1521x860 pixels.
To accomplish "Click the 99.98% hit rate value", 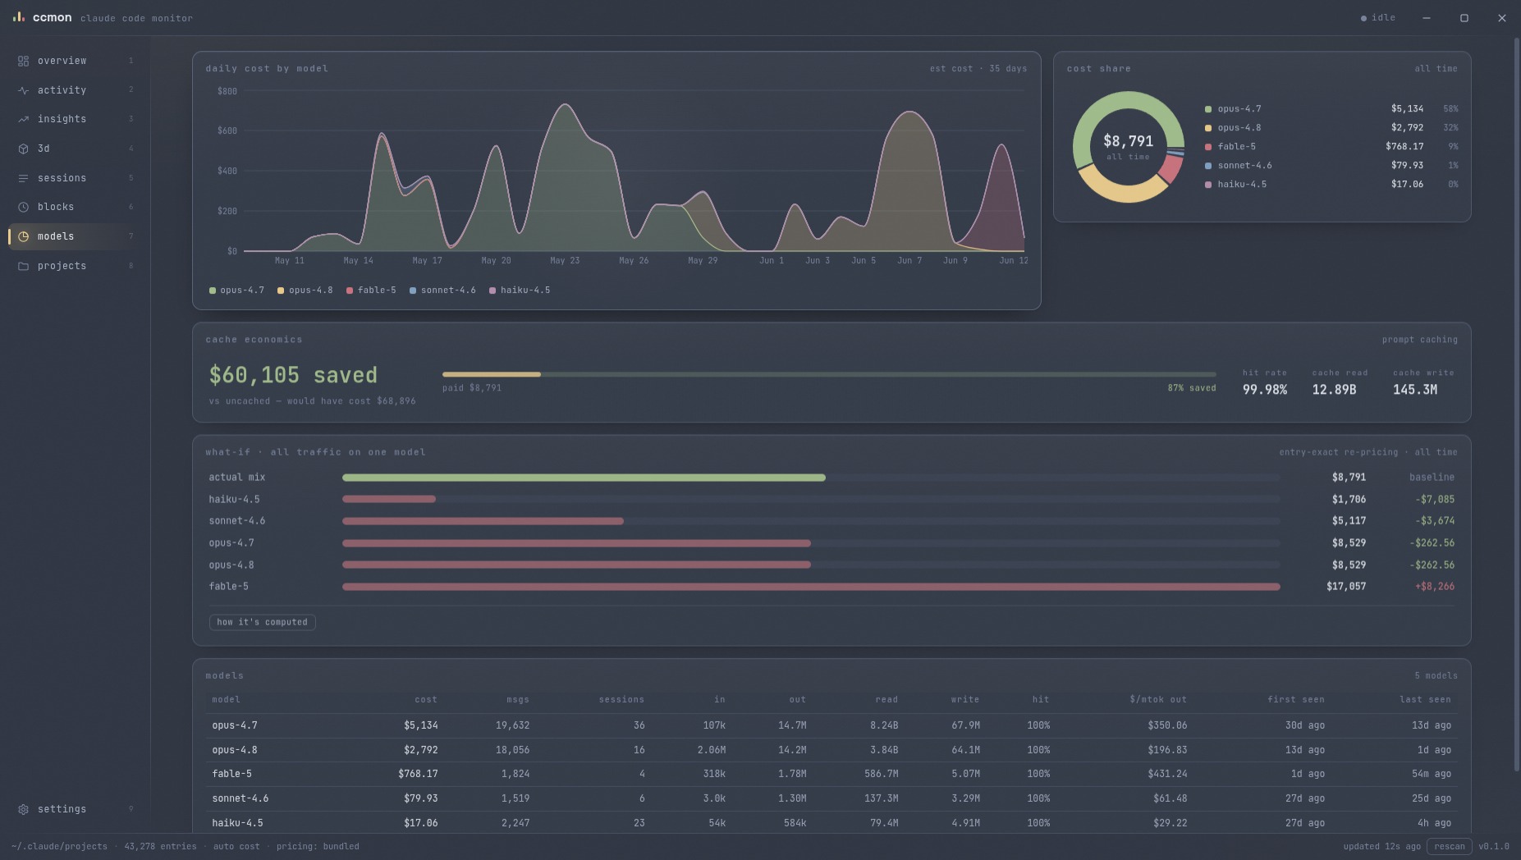I will [1264, 390].
